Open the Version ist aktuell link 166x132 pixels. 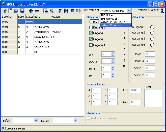tap(149, 10)
